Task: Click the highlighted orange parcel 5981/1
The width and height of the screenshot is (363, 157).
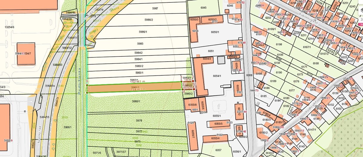Action: click(134, 88)
